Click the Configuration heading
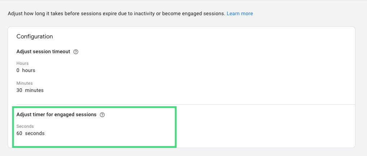Image resolution: width=367 pixels, height=156 pixels. [35, 37]
